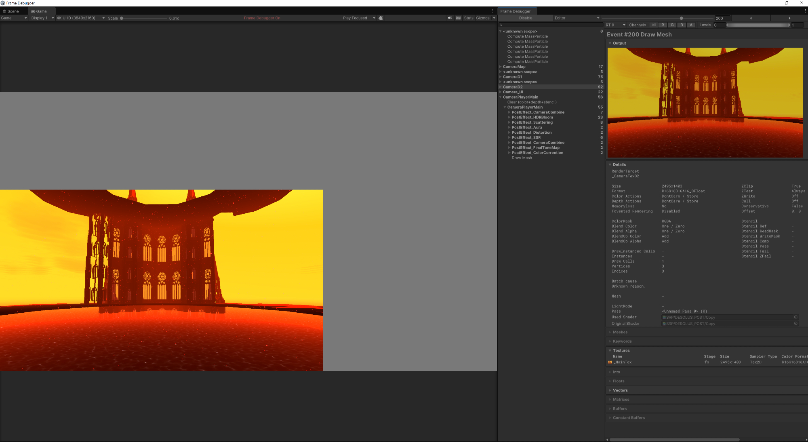This screenshot has height=442, width=808.
Task: Open the 4K UHD resolution dropdown
Action: pyautogui.click(x=80, y=18)
